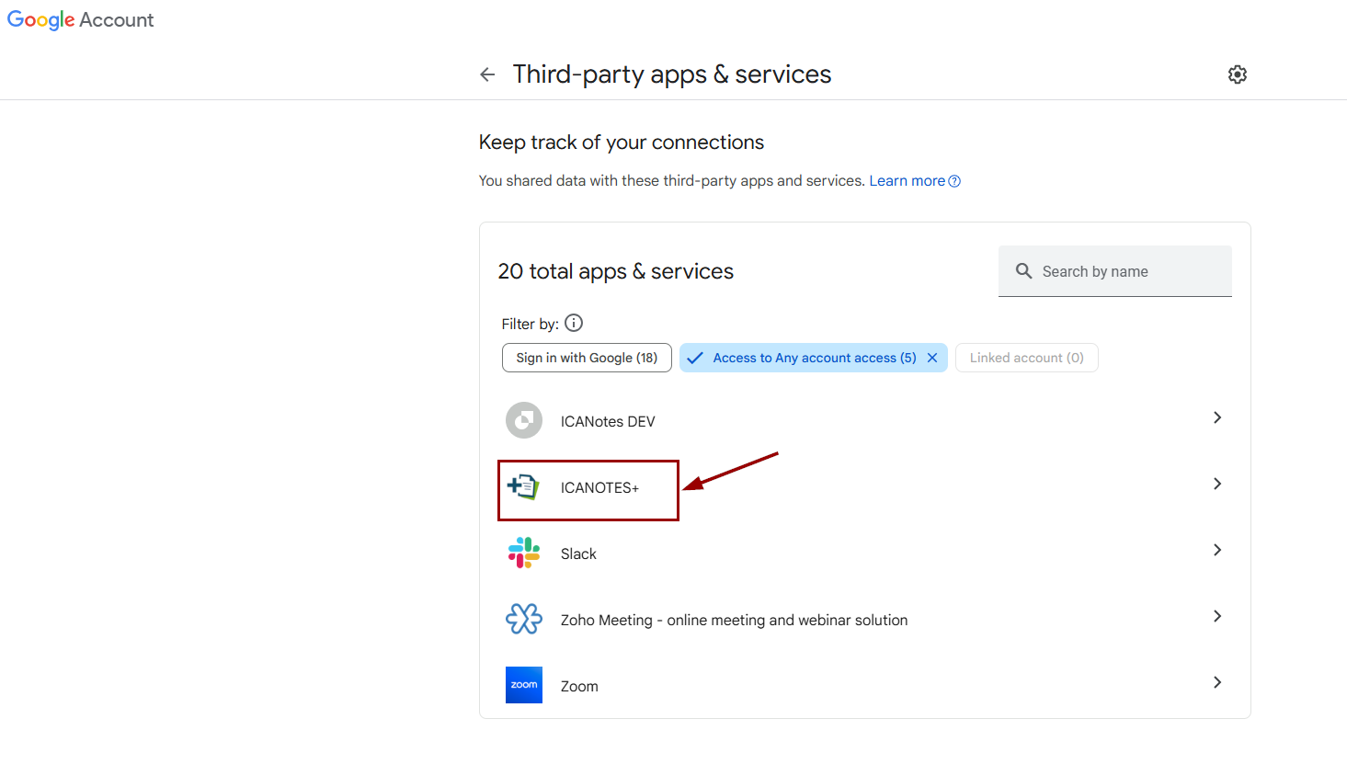The width and height of the screenshot is (1347, 776).
Task: Click the ICANOTES+ app icon
Action: tap(524, 486)
